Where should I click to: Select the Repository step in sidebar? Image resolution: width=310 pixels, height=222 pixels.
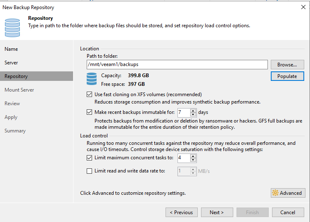pos(16,76)
